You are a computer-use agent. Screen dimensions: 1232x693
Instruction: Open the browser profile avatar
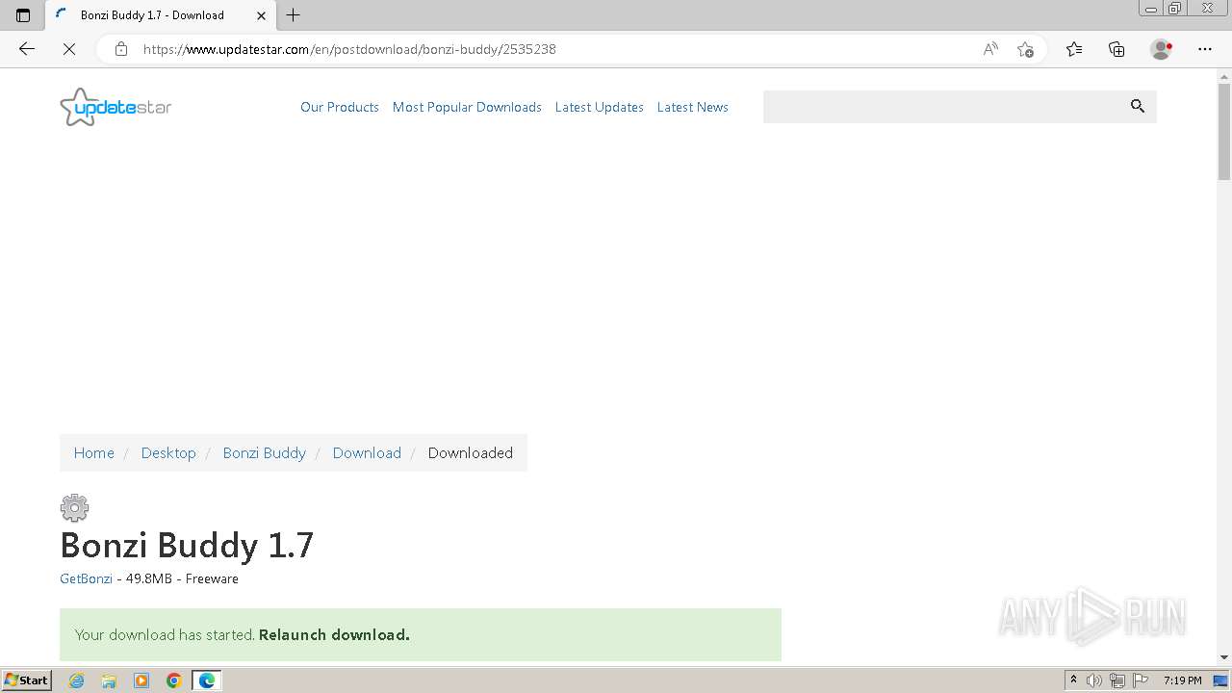coord(1162,49)
